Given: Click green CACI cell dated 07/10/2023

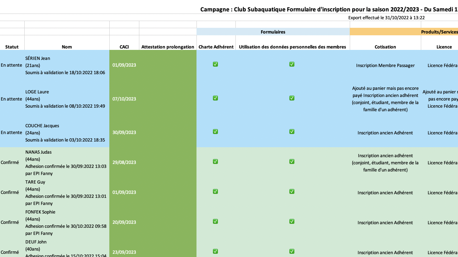Looking at the screenshot, I should point(124,99).
